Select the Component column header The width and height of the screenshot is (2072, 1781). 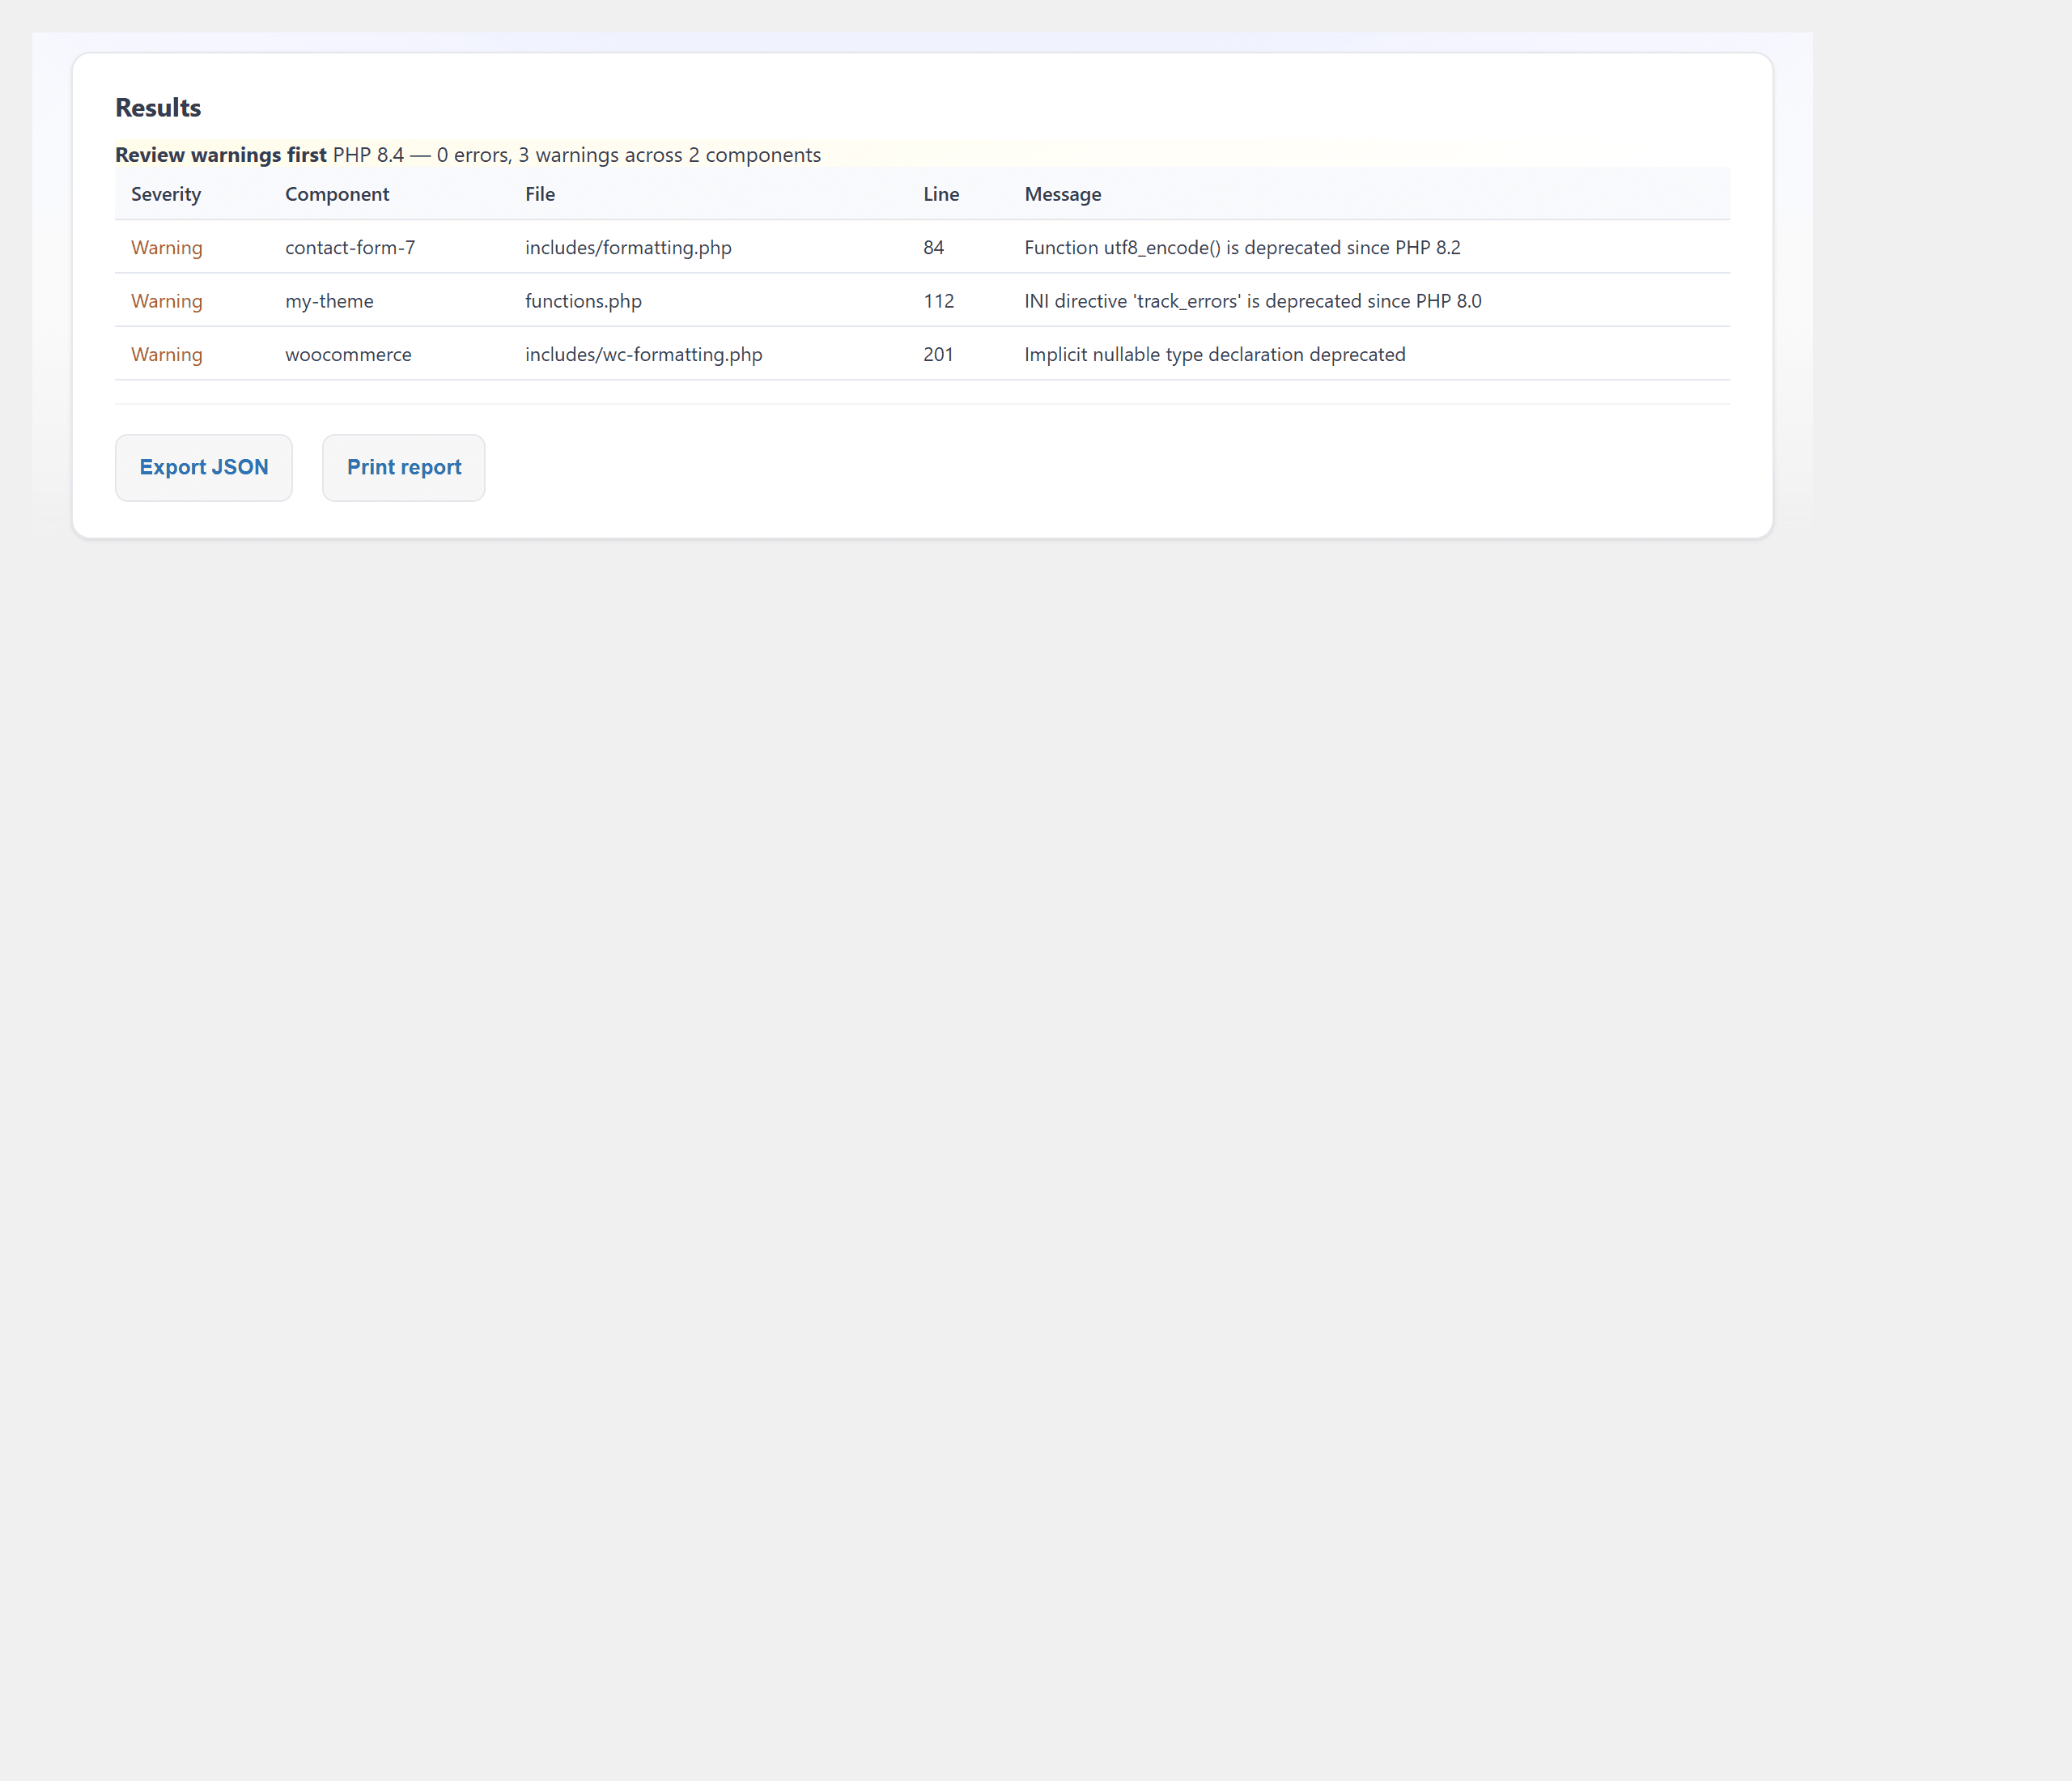[337, 194]
